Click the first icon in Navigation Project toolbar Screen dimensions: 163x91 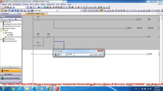click(2, 19)
